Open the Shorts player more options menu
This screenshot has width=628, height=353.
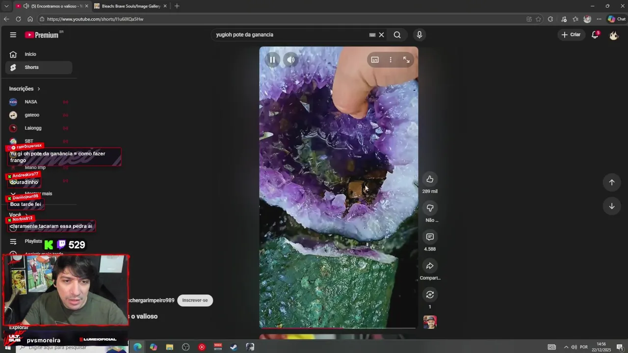point(391,60)
